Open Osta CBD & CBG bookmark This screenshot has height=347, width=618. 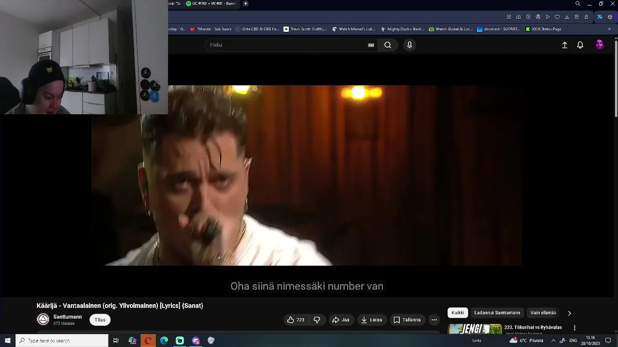coord(257,29)
